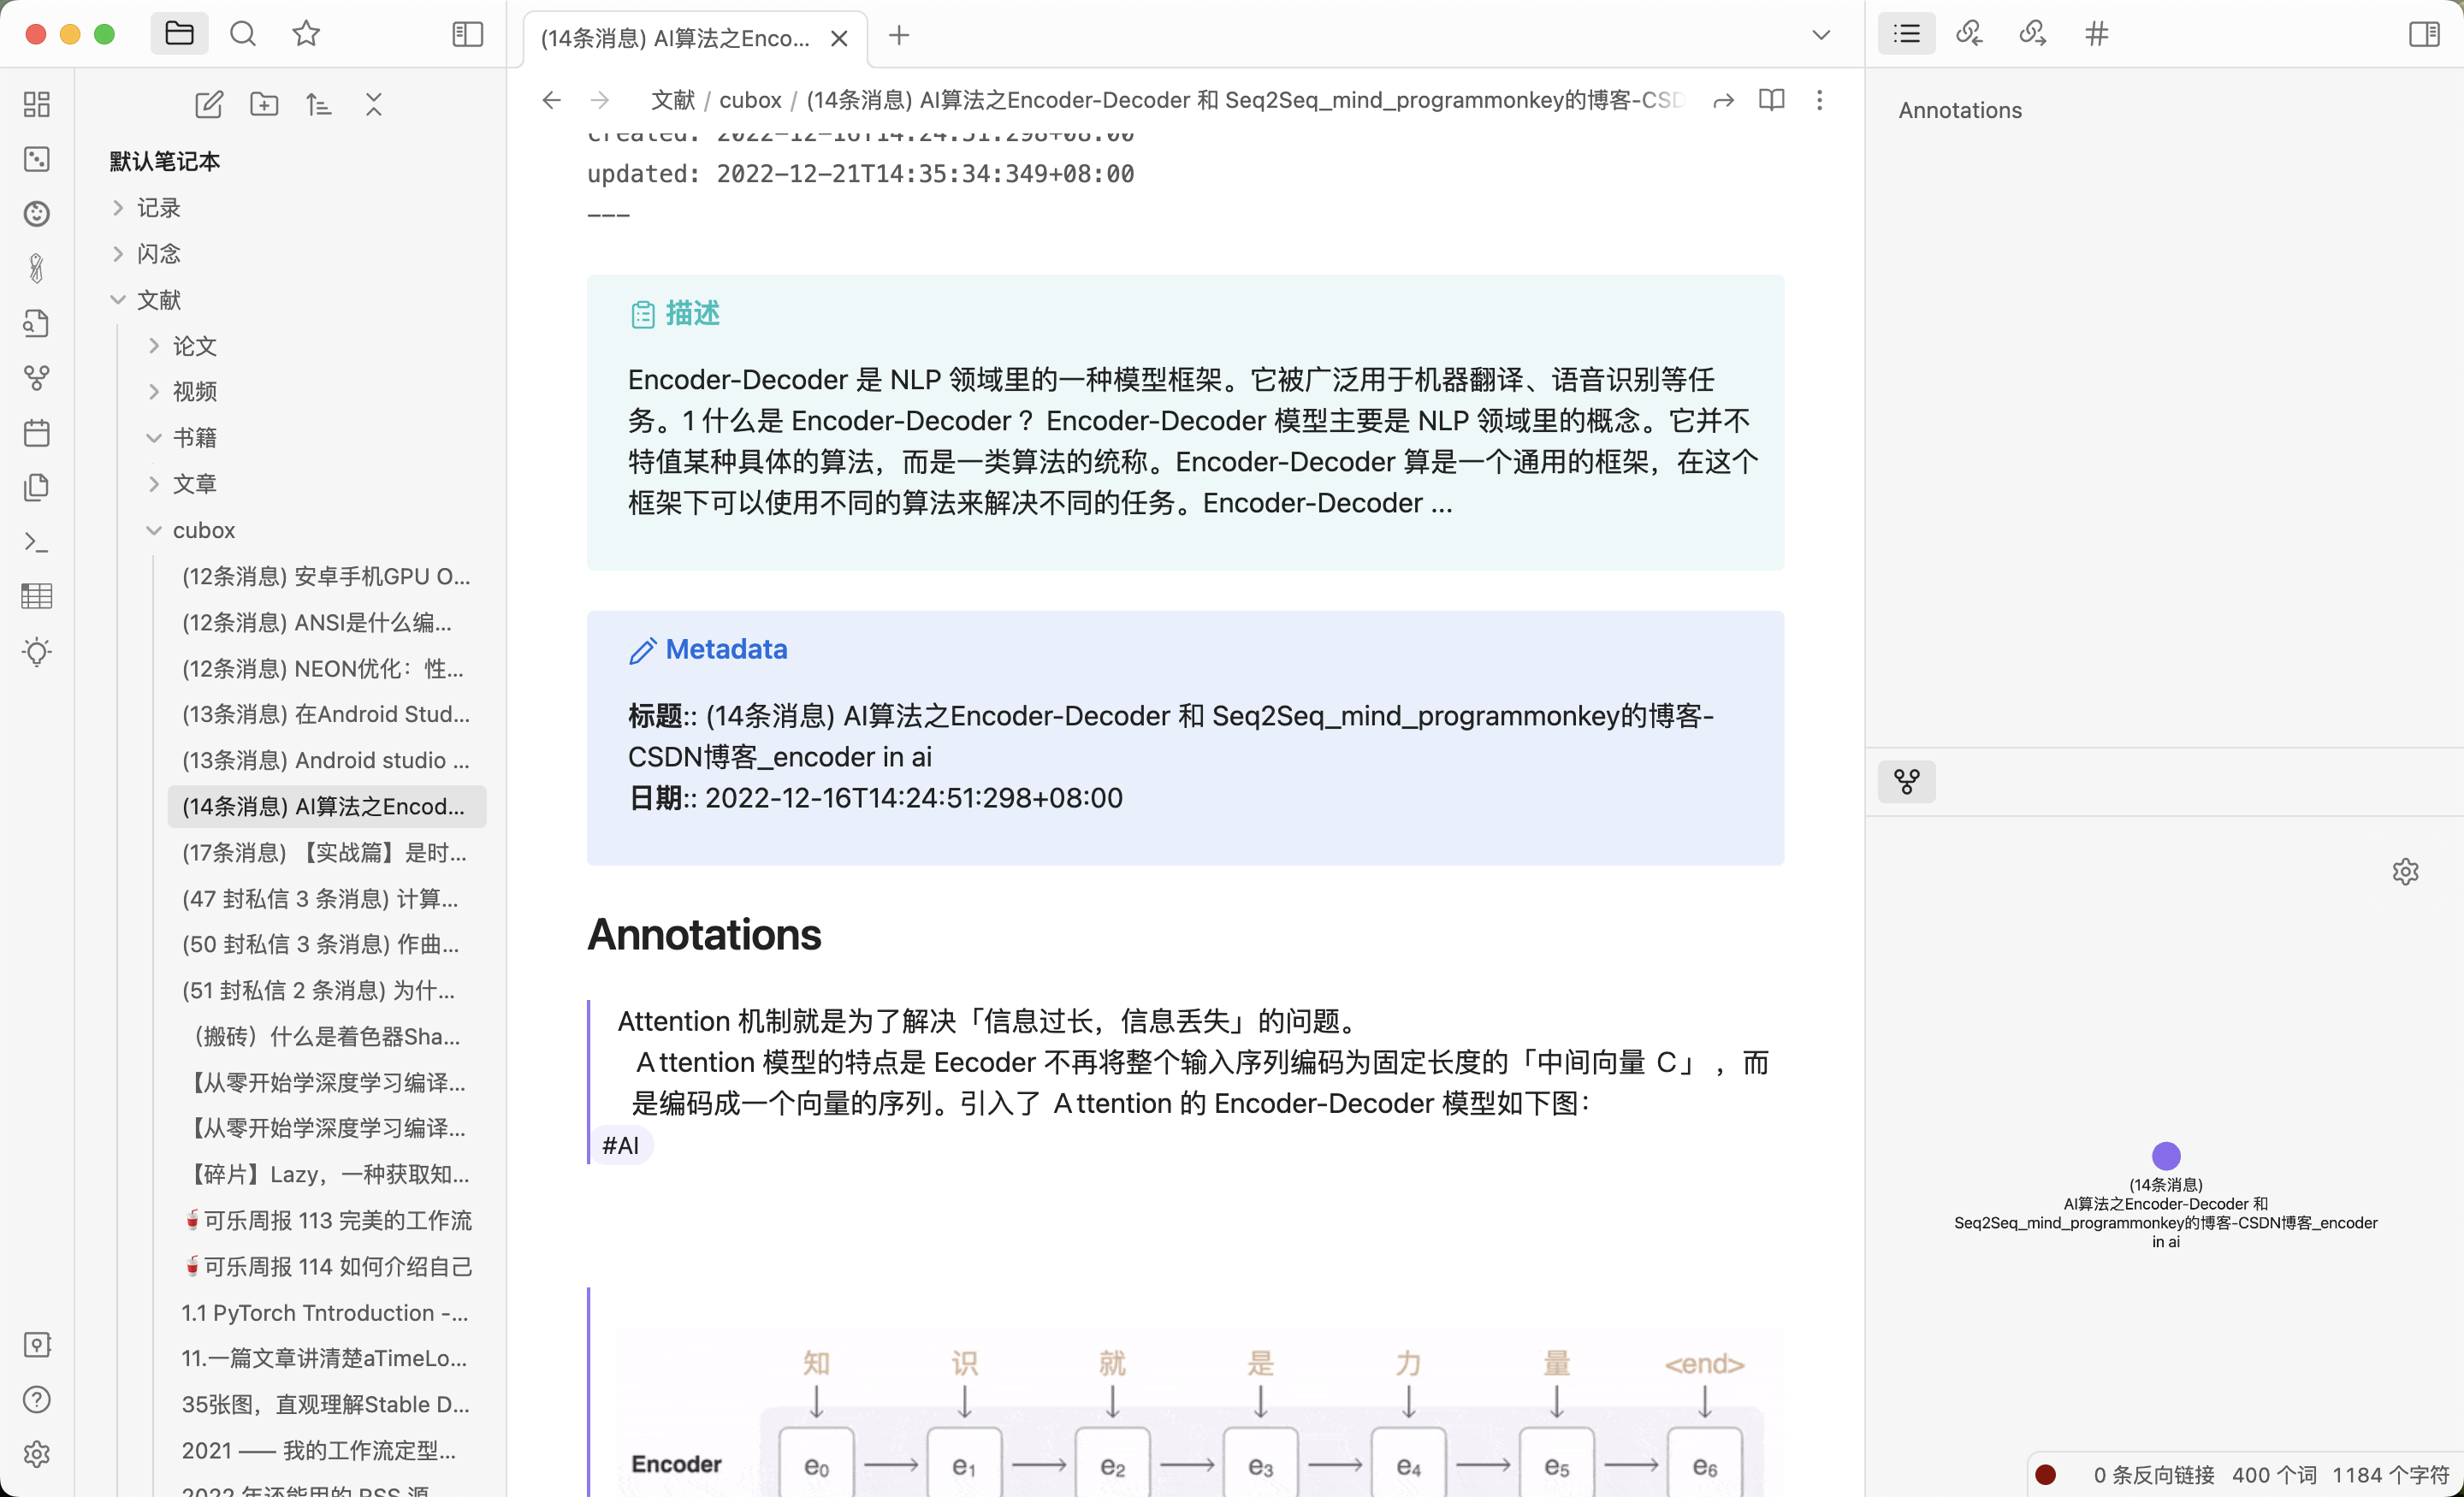
Task: Open the graph view ribbon icon
Action: point(37,378)
